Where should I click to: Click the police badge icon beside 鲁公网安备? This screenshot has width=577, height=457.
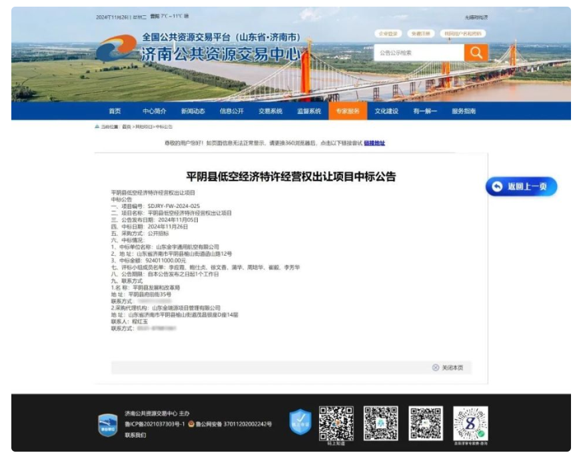191,424
